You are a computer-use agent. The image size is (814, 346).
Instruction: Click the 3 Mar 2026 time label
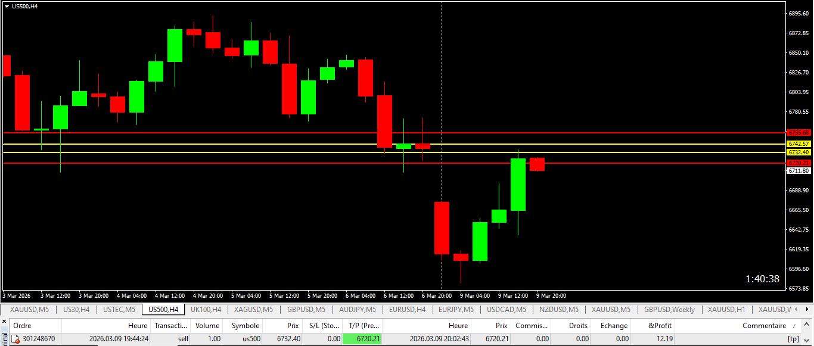pyautogui.click(x=17, y=295)
